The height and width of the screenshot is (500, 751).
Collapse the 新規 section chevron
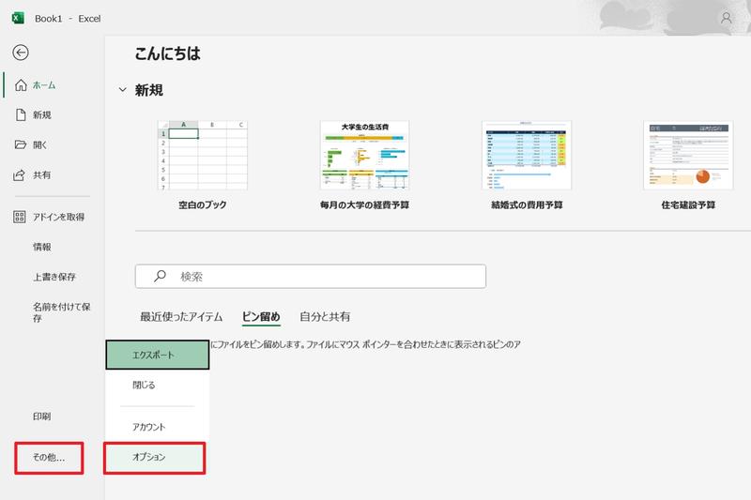[123, 89]
